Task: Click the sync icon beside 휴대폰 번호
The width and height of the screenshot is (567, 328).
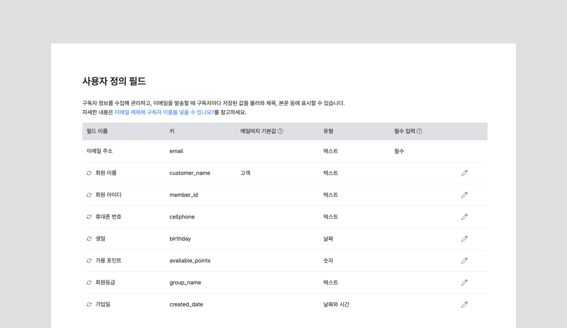Action: (x=89, y=217)
